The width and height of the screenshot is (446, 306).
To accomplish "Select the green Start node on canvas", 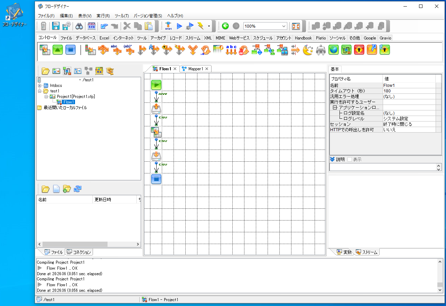I will pyautogui.click(x=156, y=85).
